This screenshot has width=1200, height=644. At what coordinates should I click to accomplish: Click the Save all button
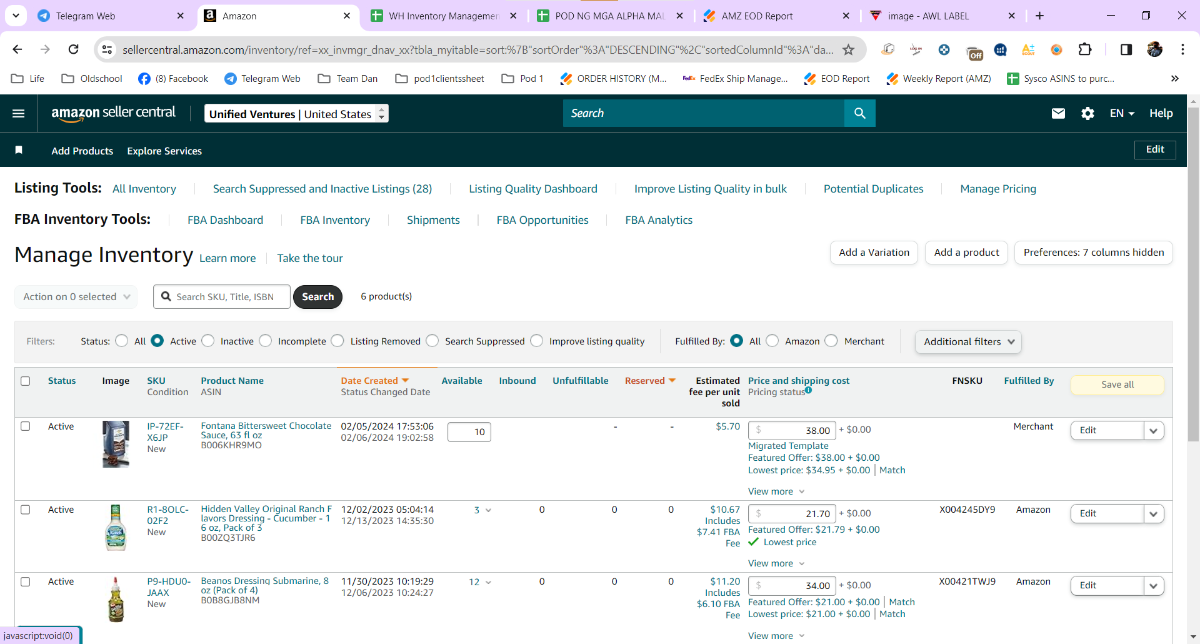tap(1117, 385)
